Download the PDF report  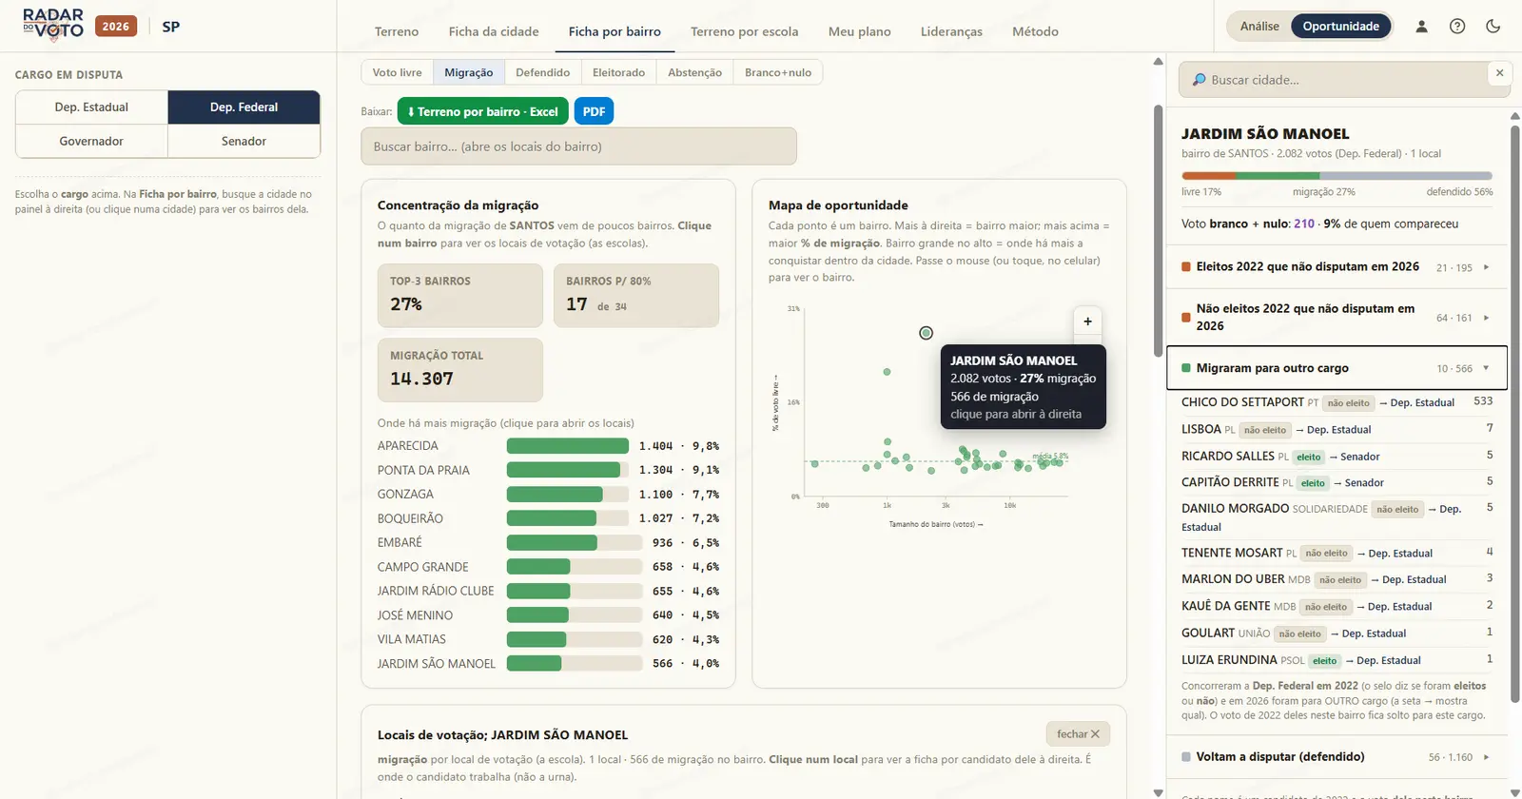(x=594, y=111)
